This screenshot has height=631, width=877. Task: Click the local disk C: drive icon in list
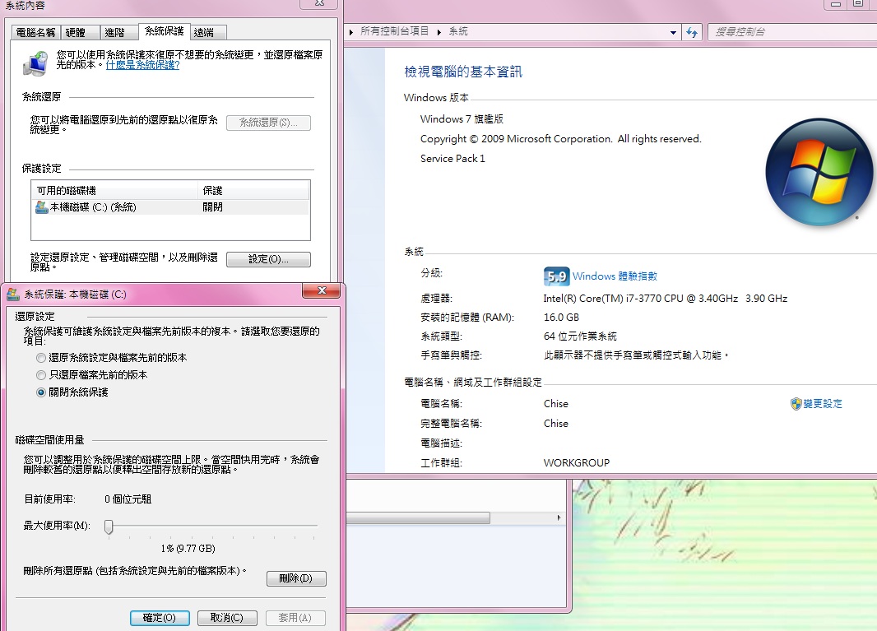click(41, 207)
